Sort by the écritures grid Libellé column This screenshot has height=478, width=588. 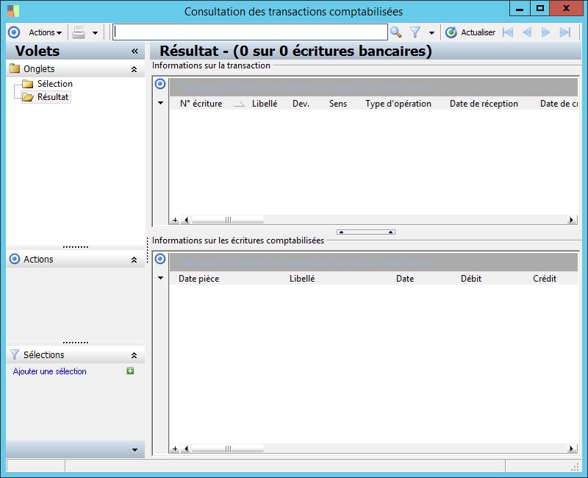302,279
